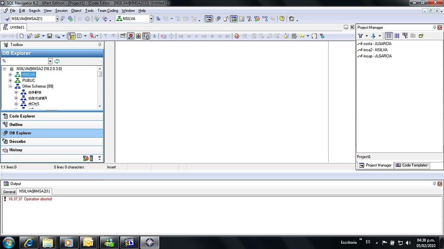Open the Describe pane
This screenshot has width=444, height=249.
52,142
